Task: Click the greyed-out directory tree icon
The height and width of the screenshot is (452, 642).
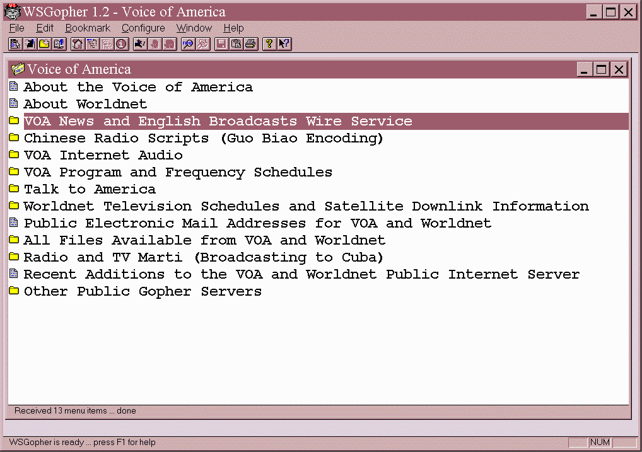Action: tap(107, 43)
